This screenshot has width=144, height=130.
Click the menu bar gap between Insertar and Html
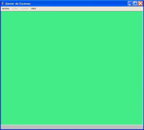30,9
